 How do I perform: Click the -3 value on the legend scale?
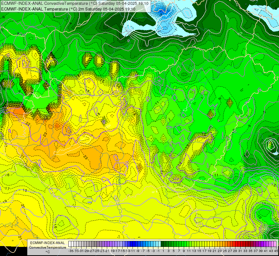[153, 251]
